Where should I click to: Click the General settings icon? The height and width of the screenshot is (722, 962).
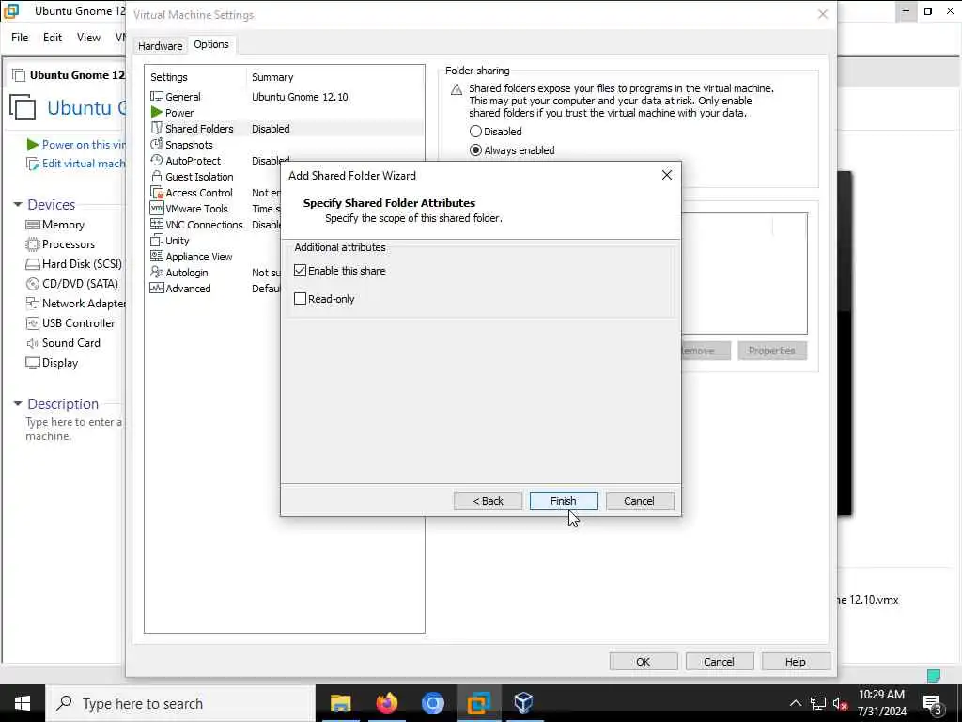pos(157,97)
